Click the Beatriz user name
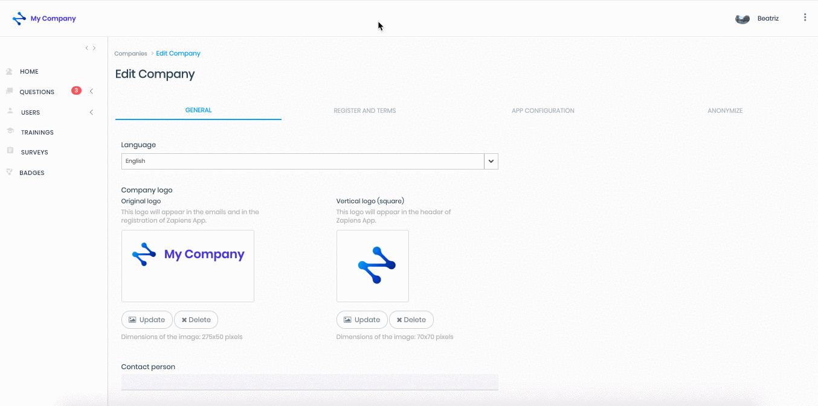The image size is (818, 406). tap(768, 19)
